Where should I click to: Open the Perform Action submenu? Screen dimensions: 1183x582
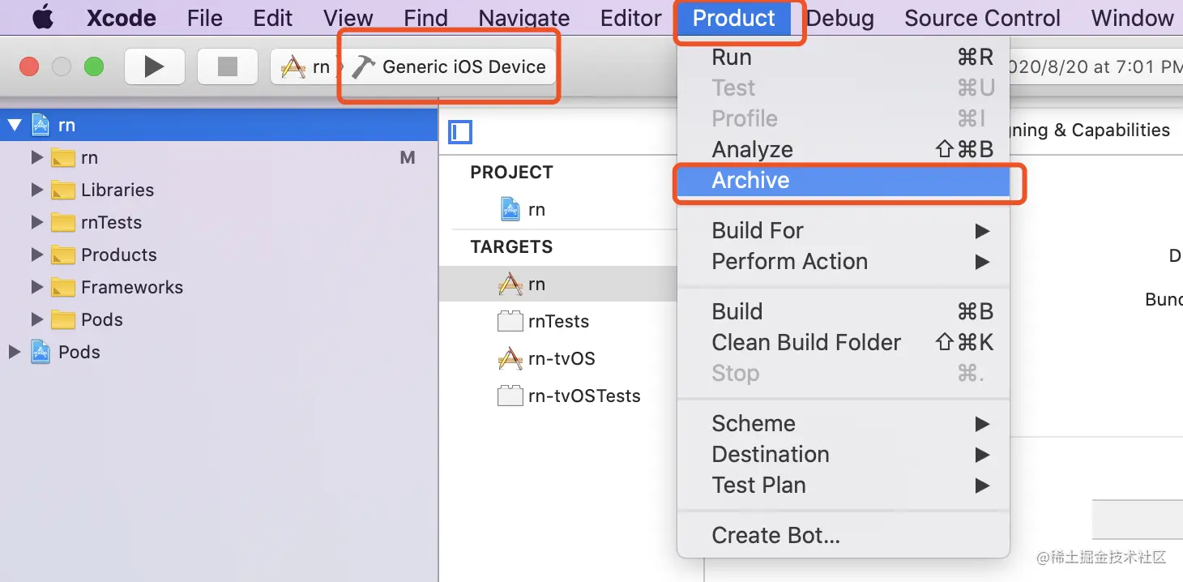point(843,262)
